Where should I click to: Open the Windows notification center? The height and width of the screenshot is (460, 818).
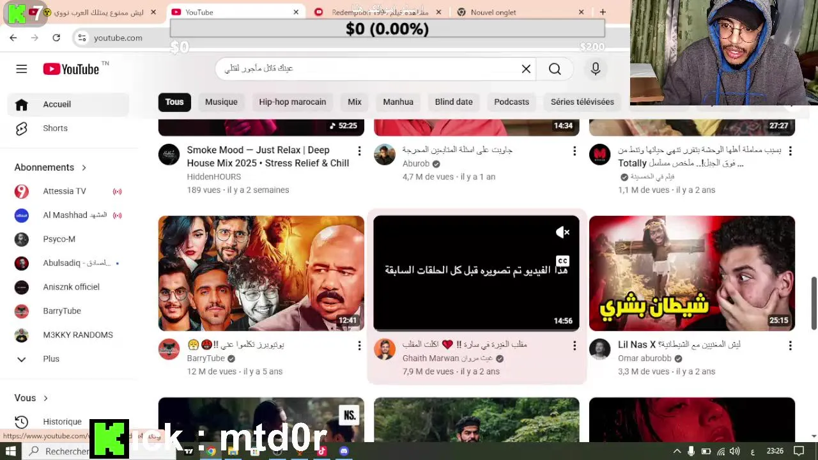pos(799,451)
